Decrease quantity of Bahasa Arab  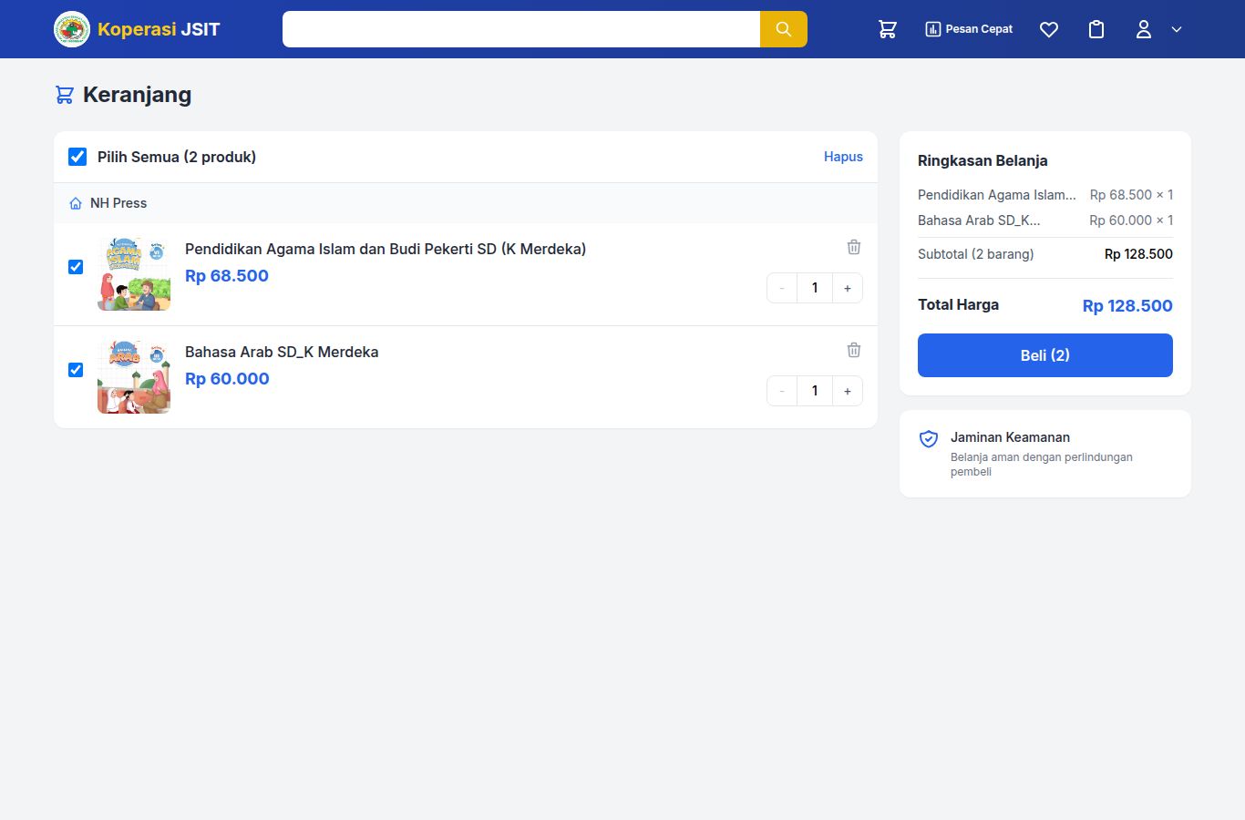pyautogui.click(x=782, y=391)
